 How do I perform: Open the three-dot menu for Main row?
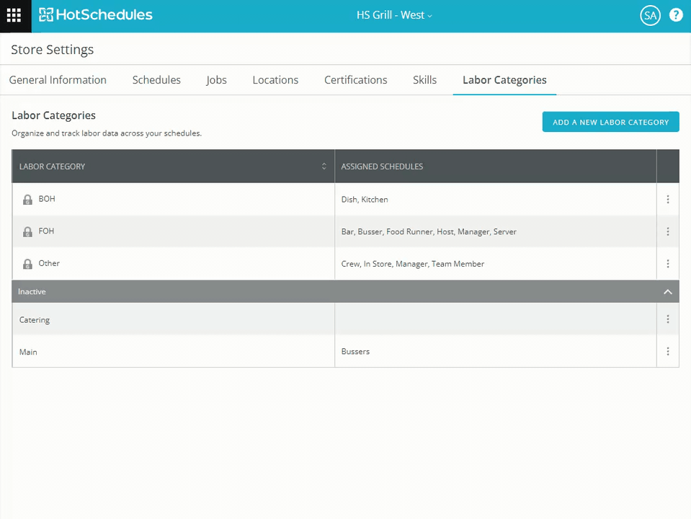668,351
